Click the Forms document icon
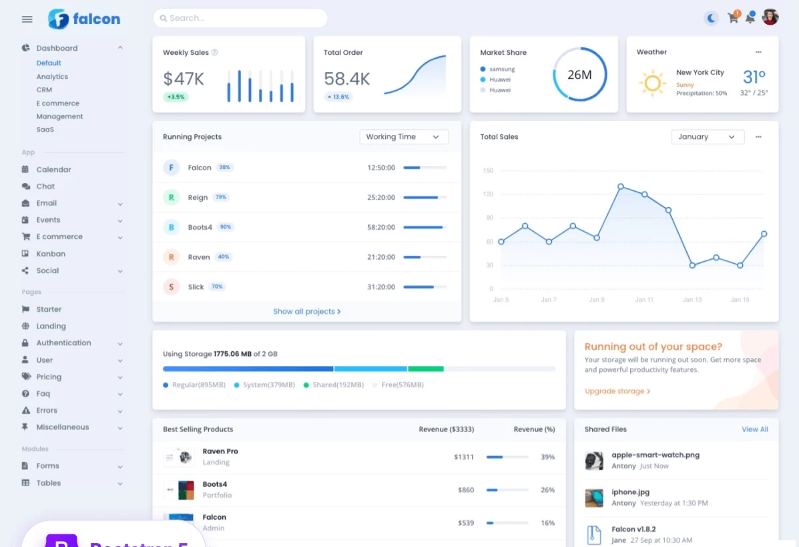 pos(25,466)
